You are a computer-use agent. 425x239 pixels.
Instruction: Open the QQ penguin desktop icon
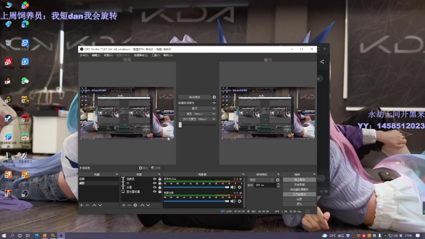(x=8, y=81)
